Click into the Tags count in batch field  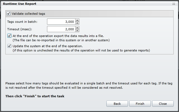61,22
